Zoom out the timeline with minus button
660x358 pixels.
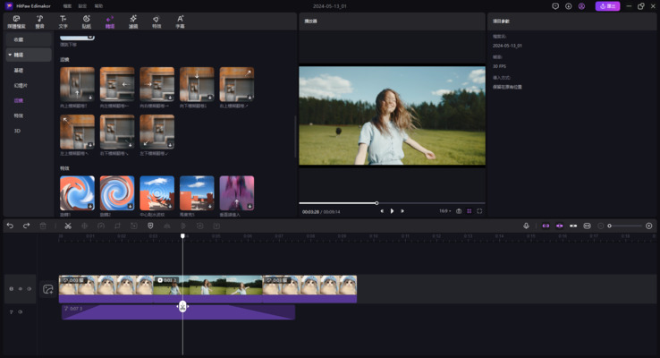[601, 226]
